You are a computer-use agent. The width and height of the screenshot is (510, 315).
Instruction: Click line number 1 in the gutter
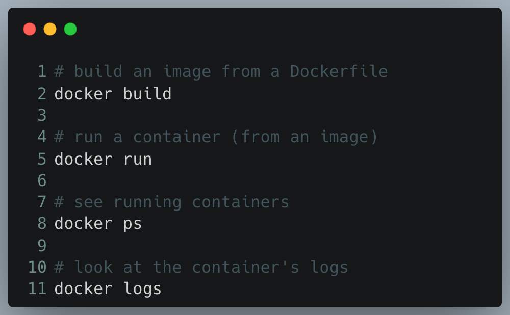[x=42, y=72]
